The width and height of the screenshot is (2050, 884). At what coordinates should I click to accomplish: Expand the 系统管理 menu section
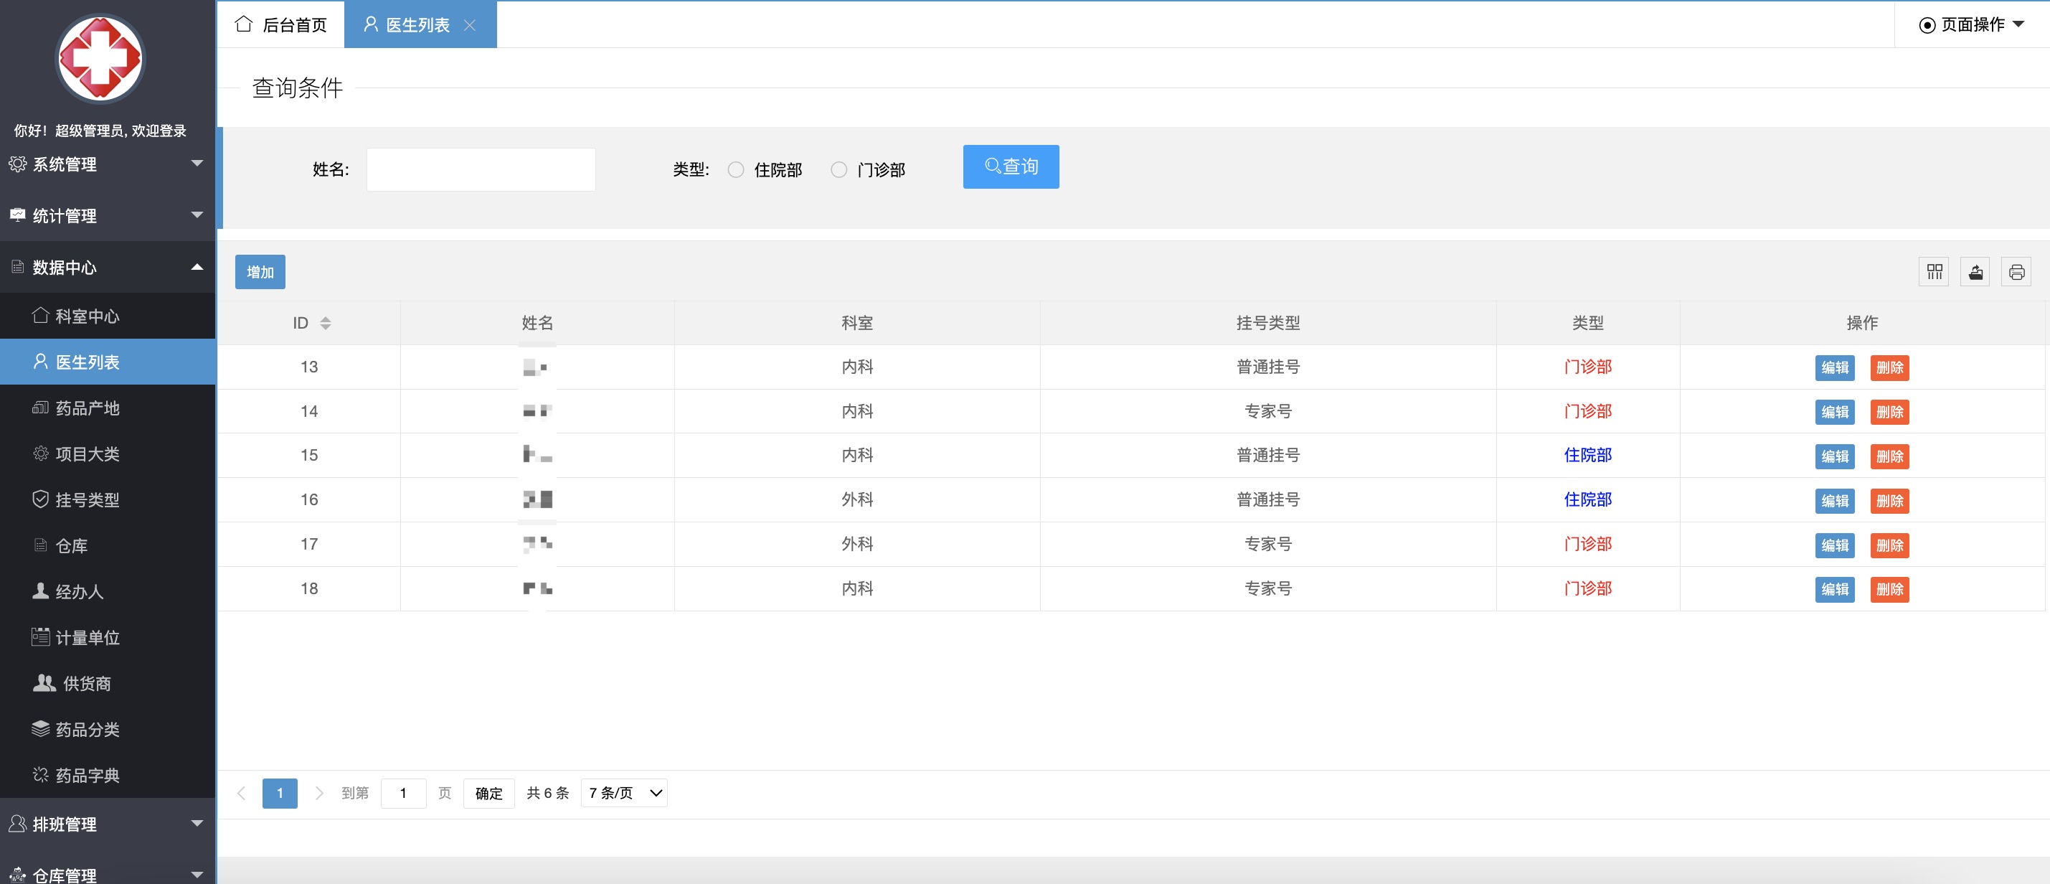[x=108, y=164]
